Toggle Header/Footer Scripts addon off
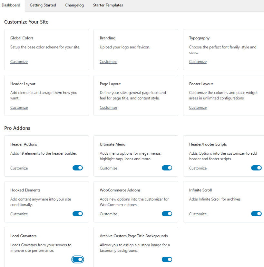Screen dimensions: 264x267 click(x=256, y=168)
